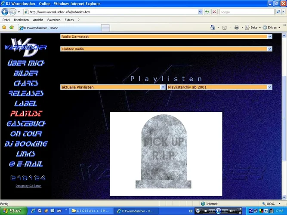Click the green Refresh arrows button
The image size is (287, 215).
point(207,12)
